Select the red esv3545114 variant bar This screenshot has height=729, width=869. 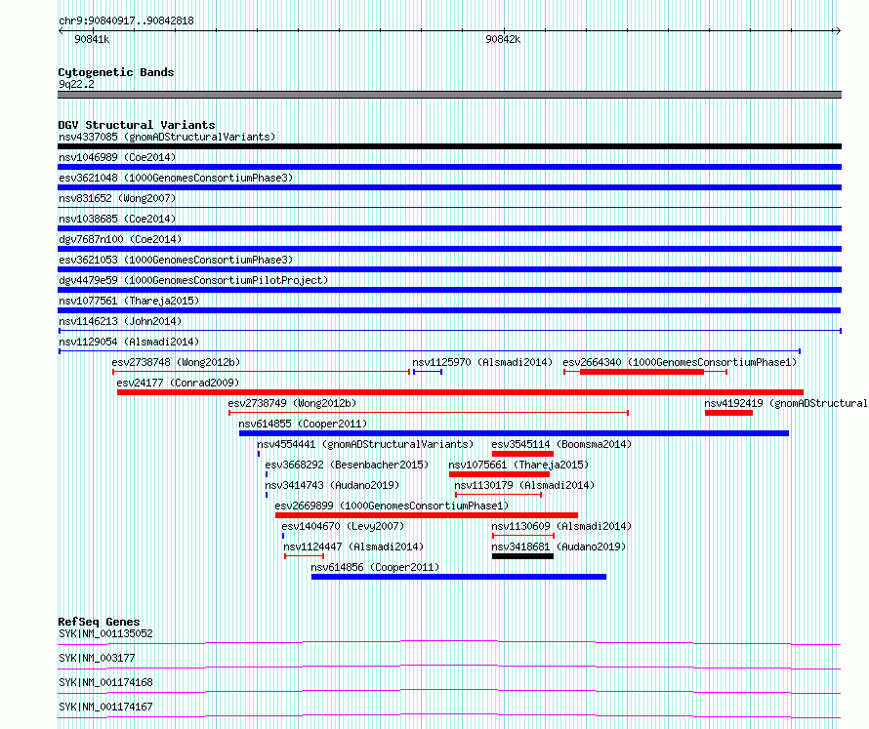click(522, 454)
